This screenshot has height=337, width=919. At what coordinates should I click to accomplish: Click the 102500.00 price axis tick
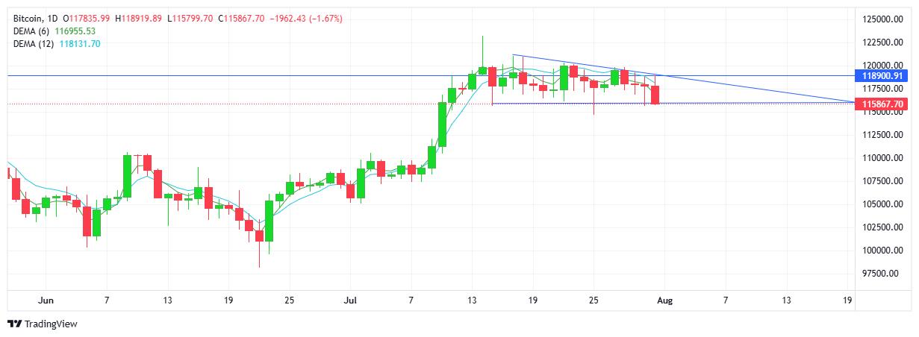[x=883, y=227]
